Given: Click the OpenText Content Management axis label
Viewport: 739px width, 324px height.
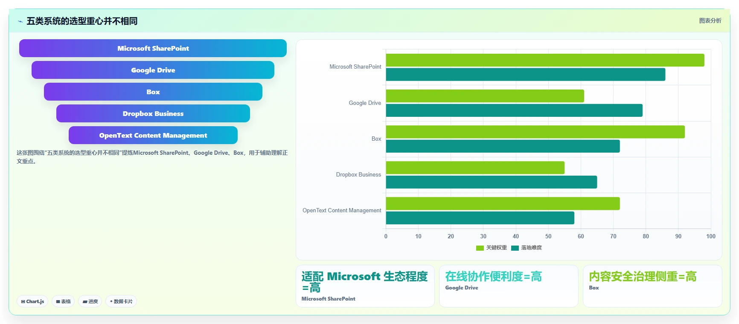Looking at the screenshot, I should [x=342, y=211].
